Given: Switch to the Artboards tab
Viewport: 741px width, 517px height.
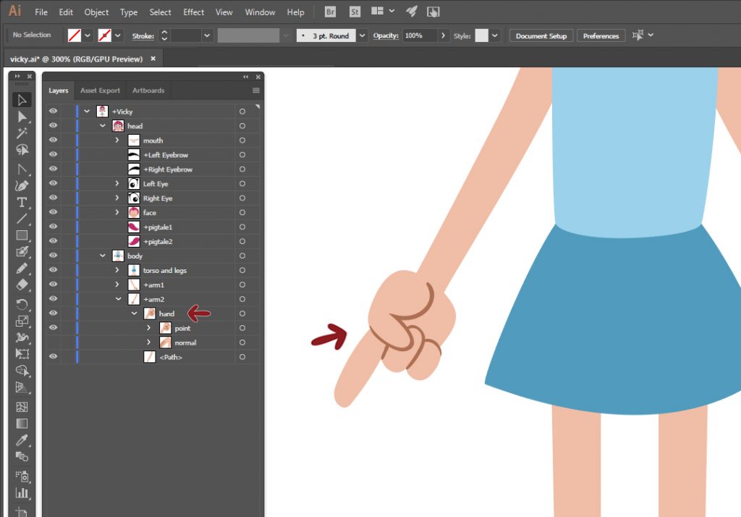Looking at the screenshot, I should click(148, 91).
